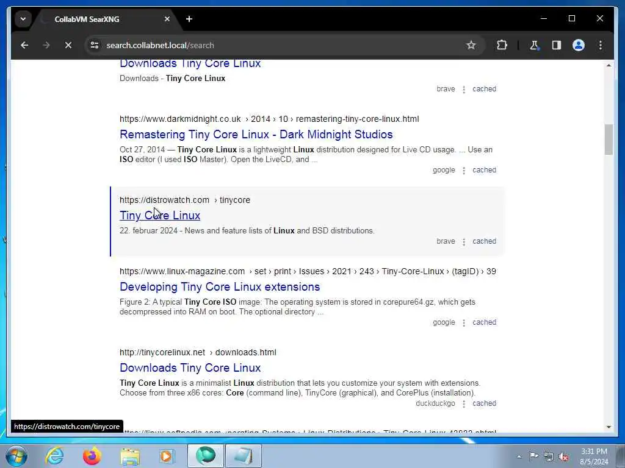
Task: Open the options dots on distrowatch result
Action: [x=464, y=242]
